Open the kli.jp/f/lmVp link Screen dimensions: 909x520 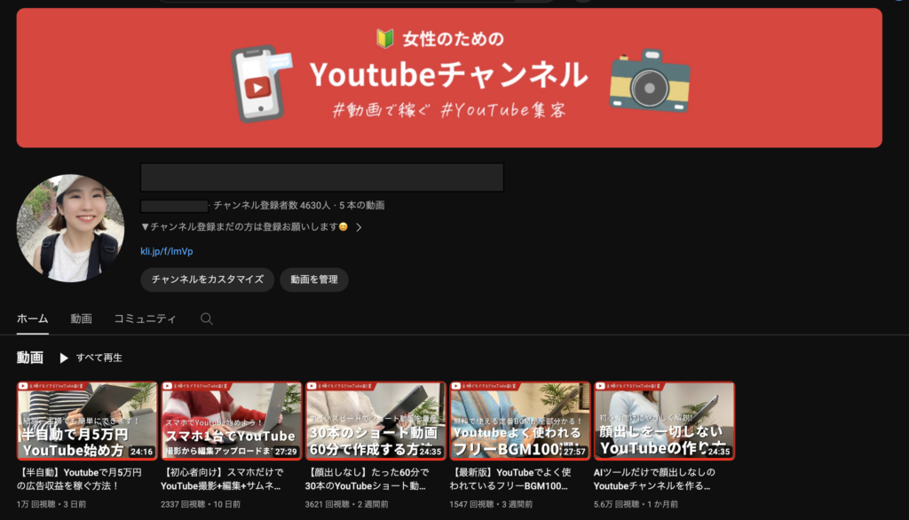[166, 251]
